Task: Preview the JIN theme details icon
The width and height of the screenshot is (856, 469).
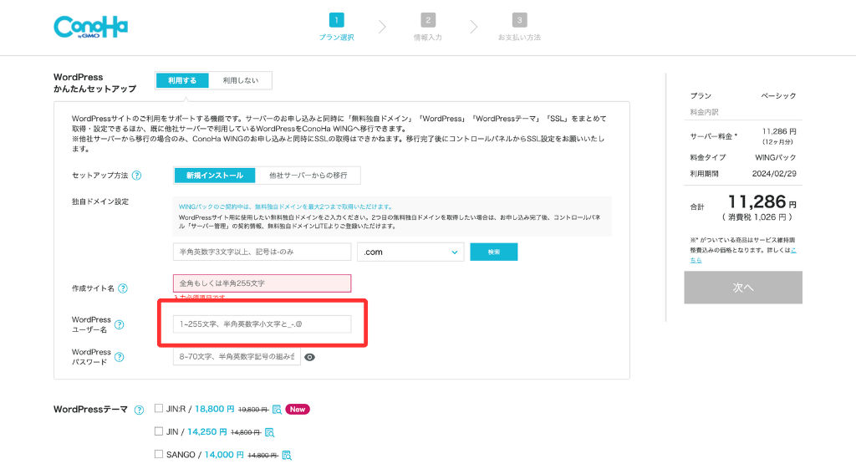Action: pos(269,432)
